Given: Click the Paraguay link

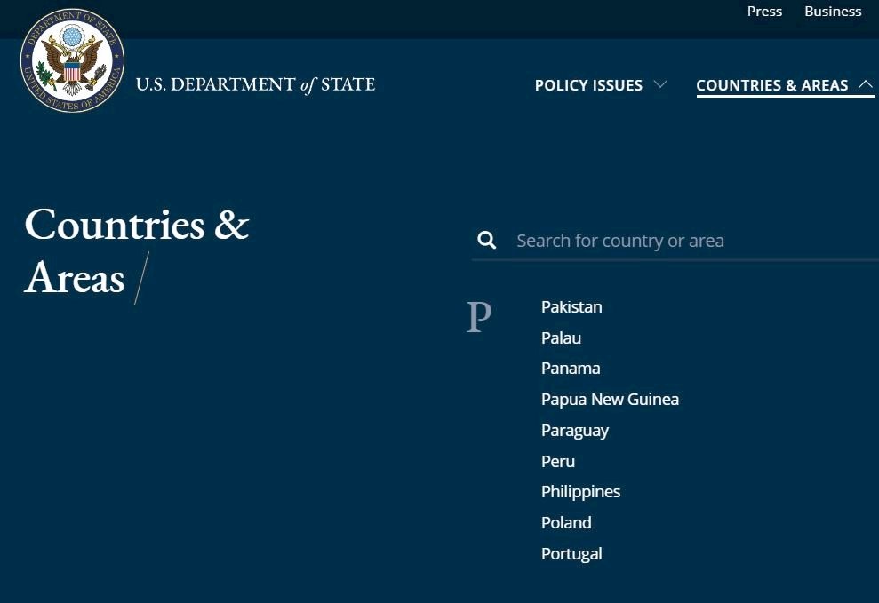Looking at the screenshot, I should point(575,431).
